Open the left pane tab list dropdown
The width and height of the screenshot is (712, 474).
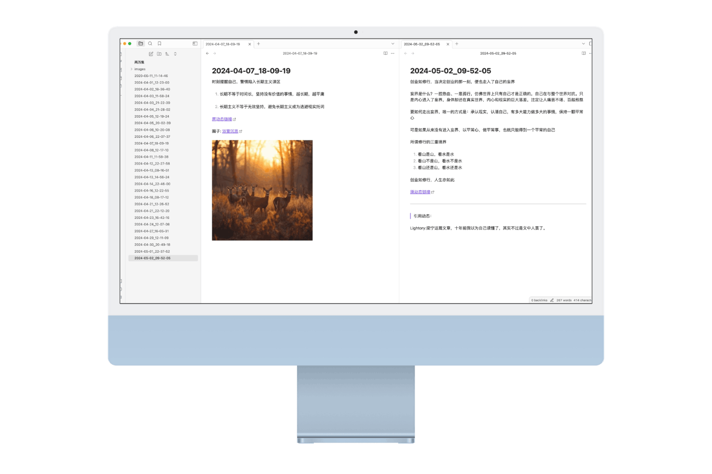[392, 44]
